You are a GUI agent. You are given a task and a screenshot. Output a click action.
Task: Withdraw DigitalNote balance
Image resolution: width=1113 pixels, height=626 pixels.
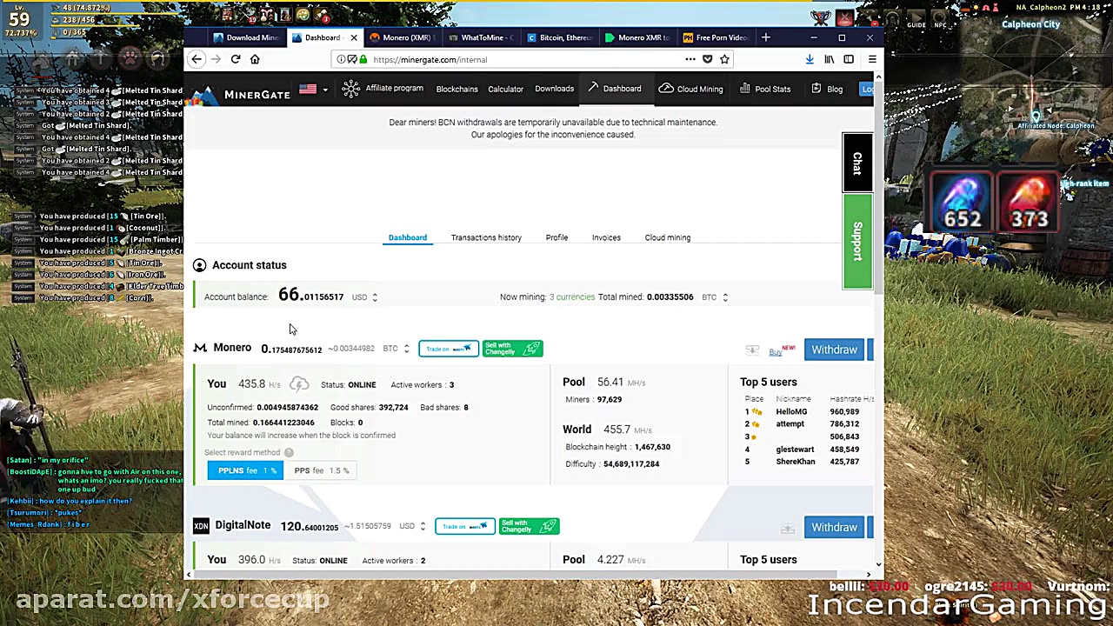click(834, 527)
